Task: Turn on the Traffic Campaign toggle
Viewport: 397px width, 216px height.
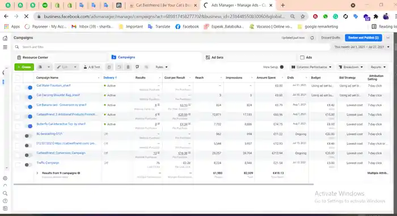Action: [28, 165]
